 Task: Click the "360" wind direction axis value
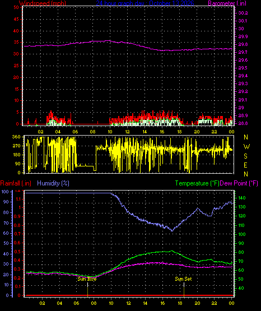(x=16, y=137)
